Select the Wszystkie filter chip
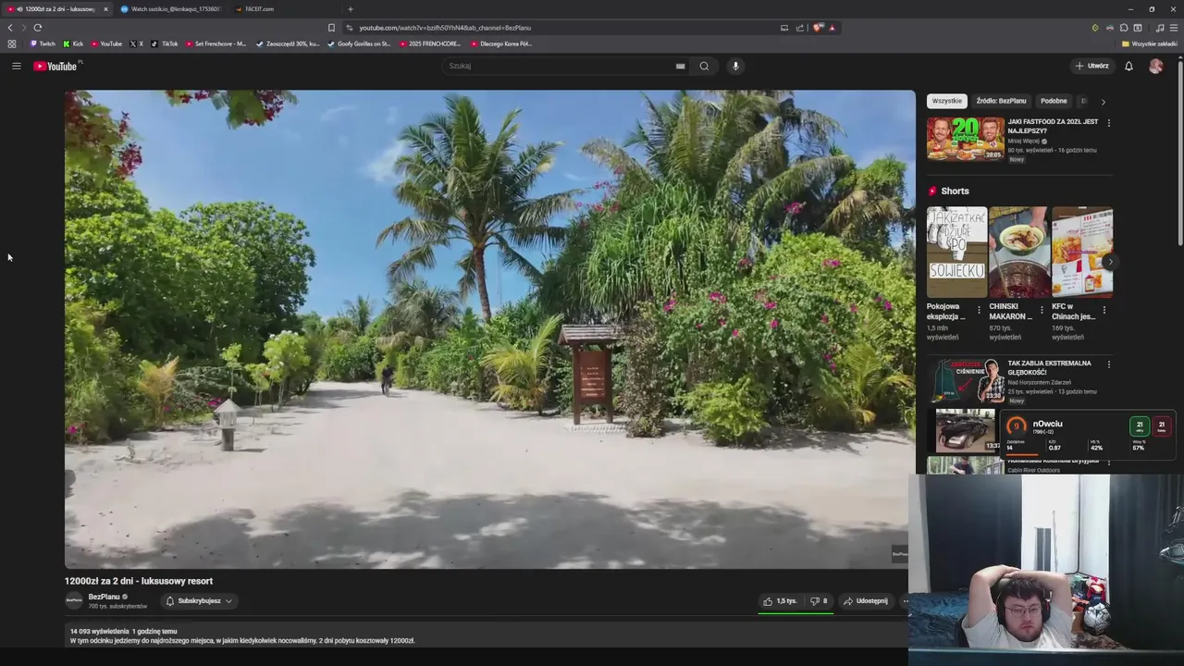Image resolution: width=1184 pixels, height=666 pixels. [946, 101]
